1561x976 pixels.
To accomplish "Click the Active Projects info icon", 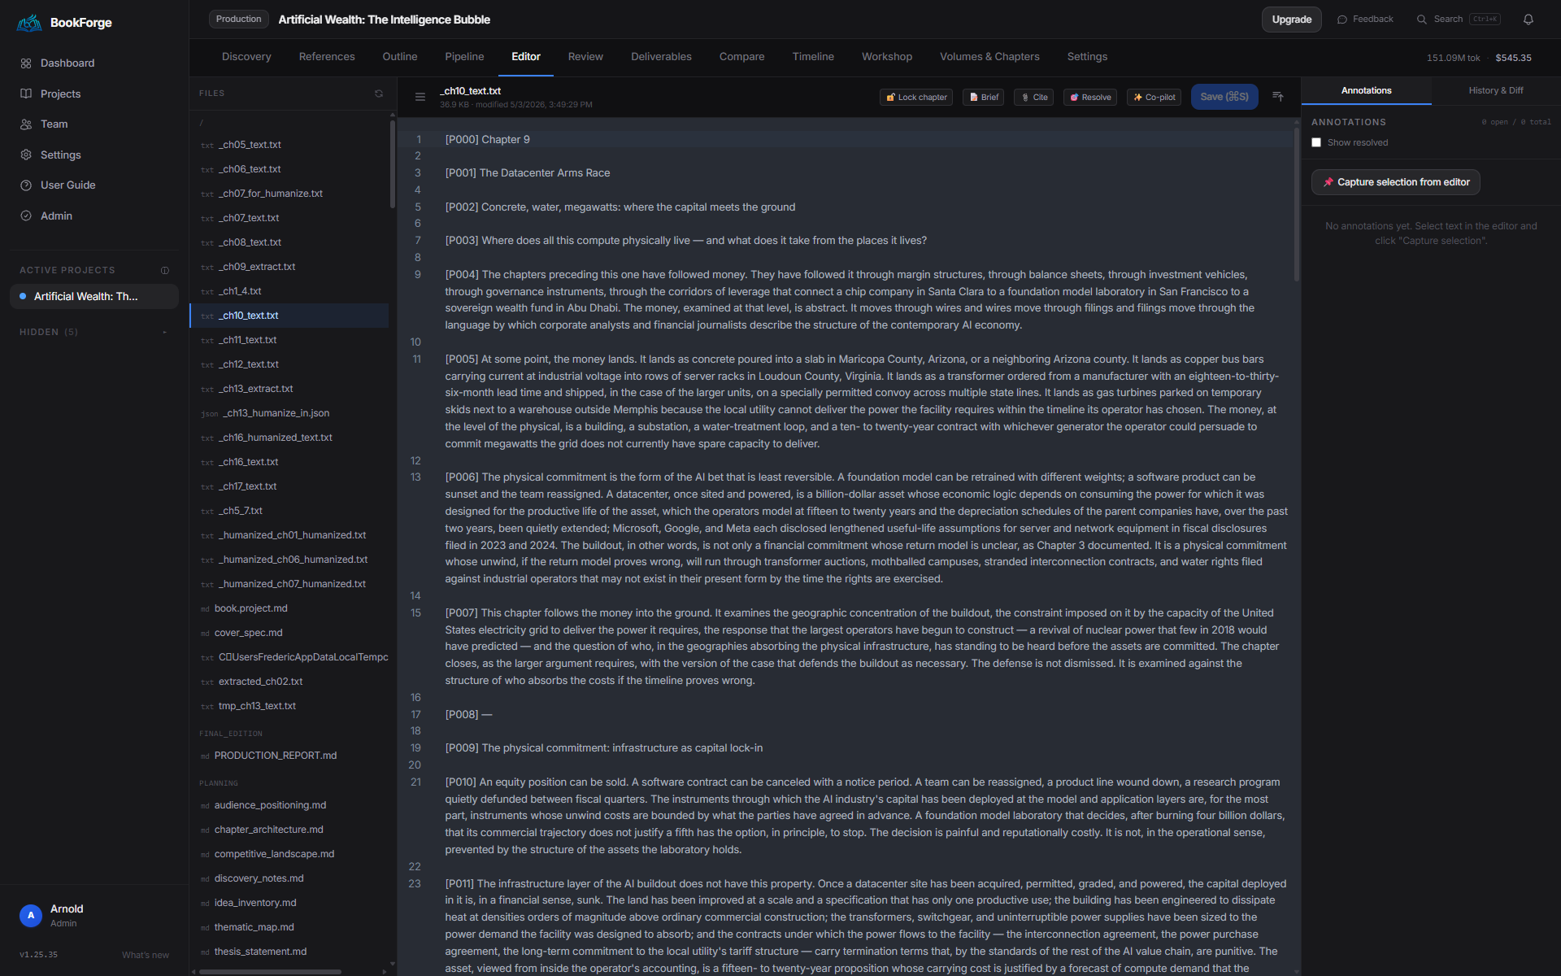I will 165,270.
